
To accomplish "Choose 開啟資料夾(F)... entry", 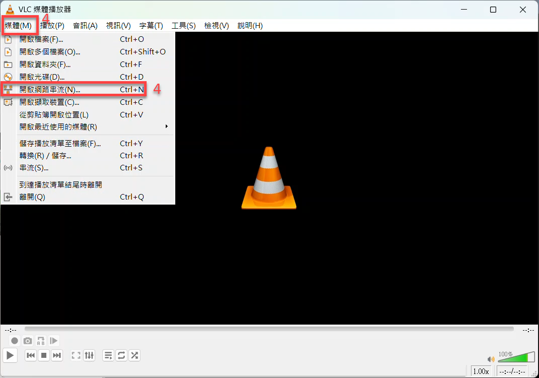I will (x=88, y=65).
